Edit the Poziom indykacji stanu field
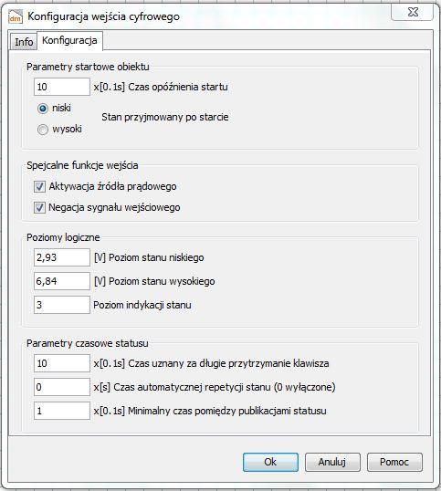The height and width of the screenshot is (491, 441). coord(62,305)
